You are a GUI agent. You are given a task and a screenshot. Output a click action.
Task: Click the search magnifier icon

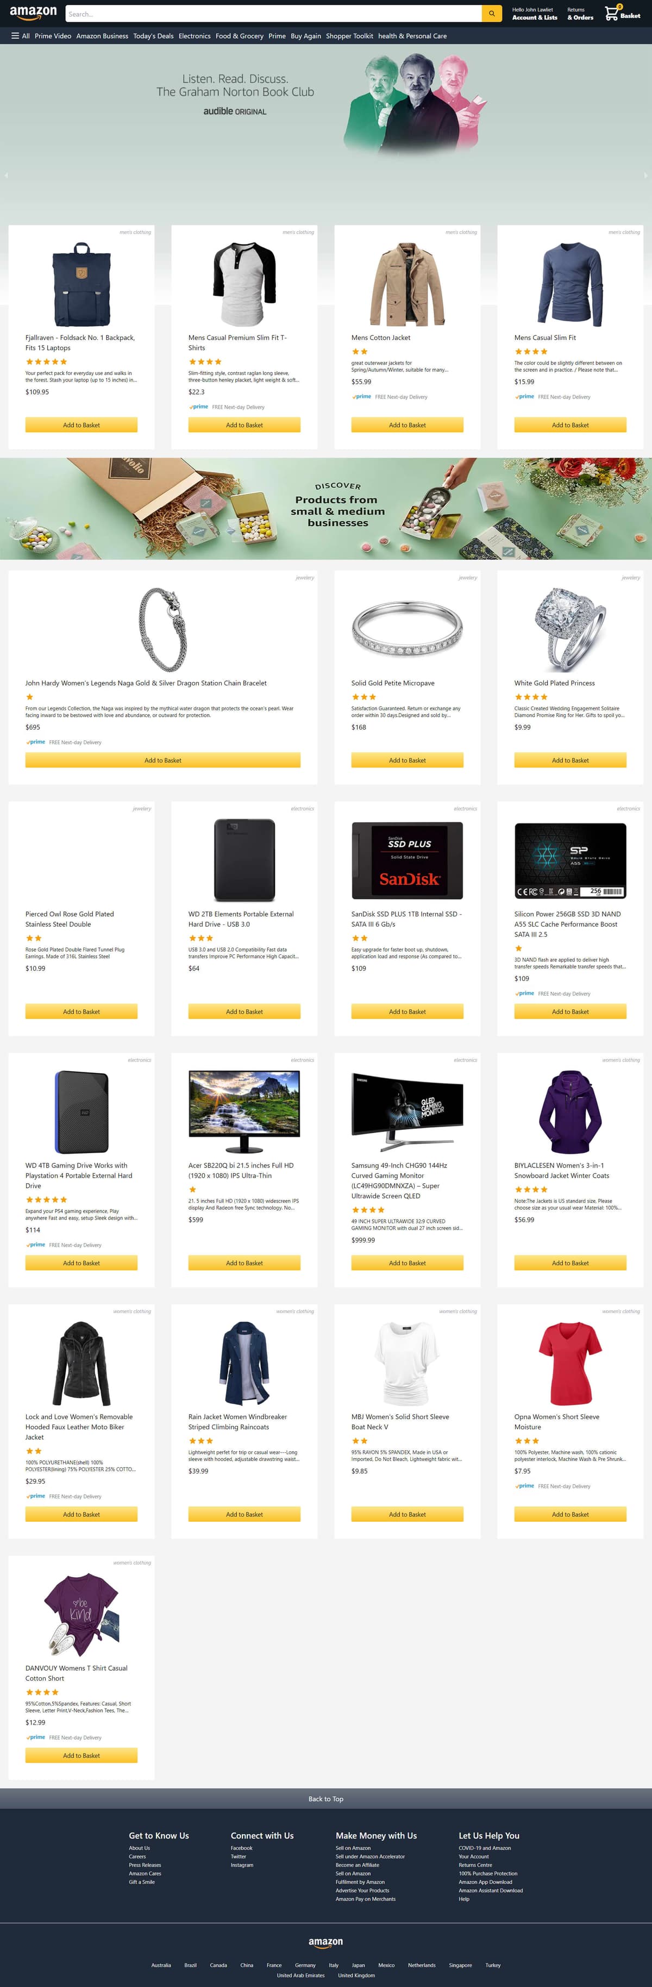[x=491, y=13]
